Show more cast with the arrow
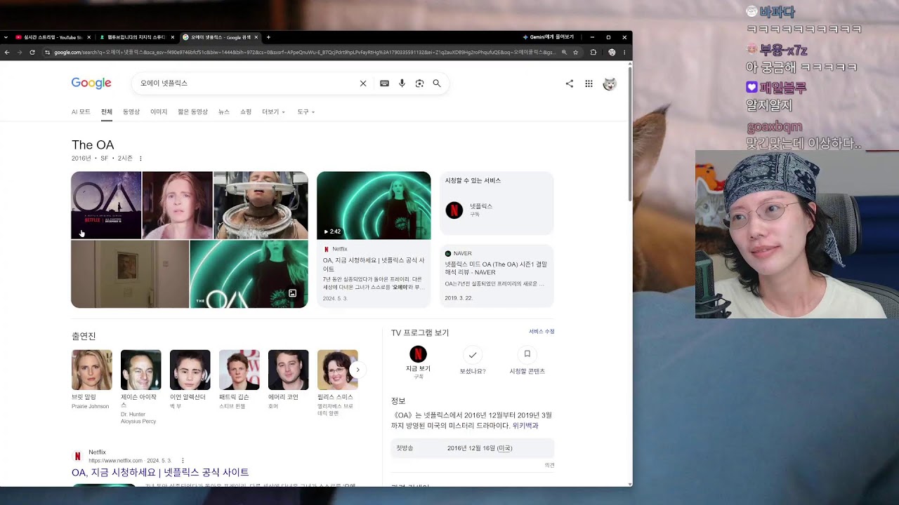 [357, 370]
